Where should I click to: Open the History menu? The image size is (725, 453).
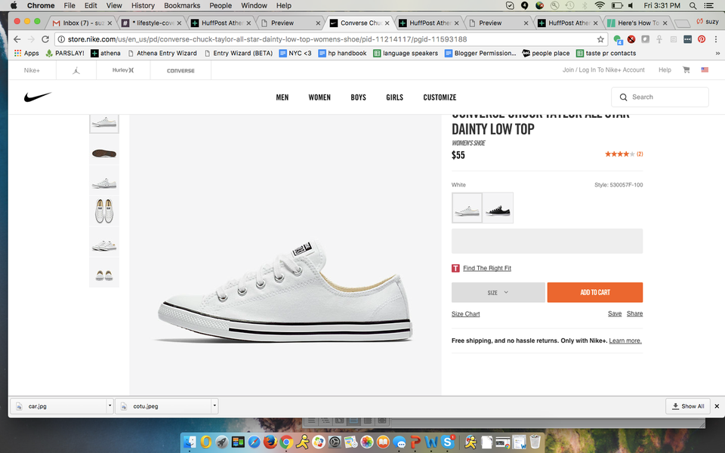(x=143, y=5)
